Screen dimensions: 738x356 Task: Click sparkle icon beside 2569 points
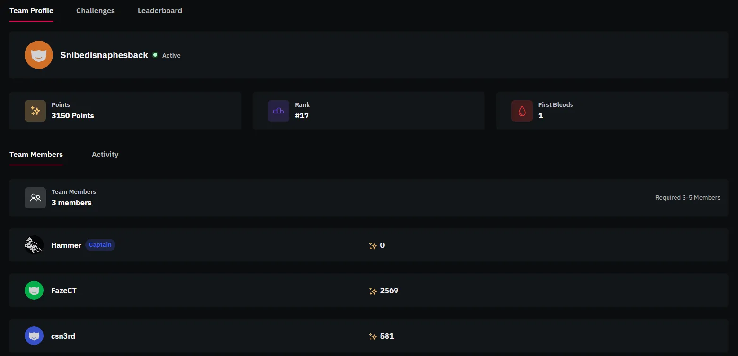[373, 291]
